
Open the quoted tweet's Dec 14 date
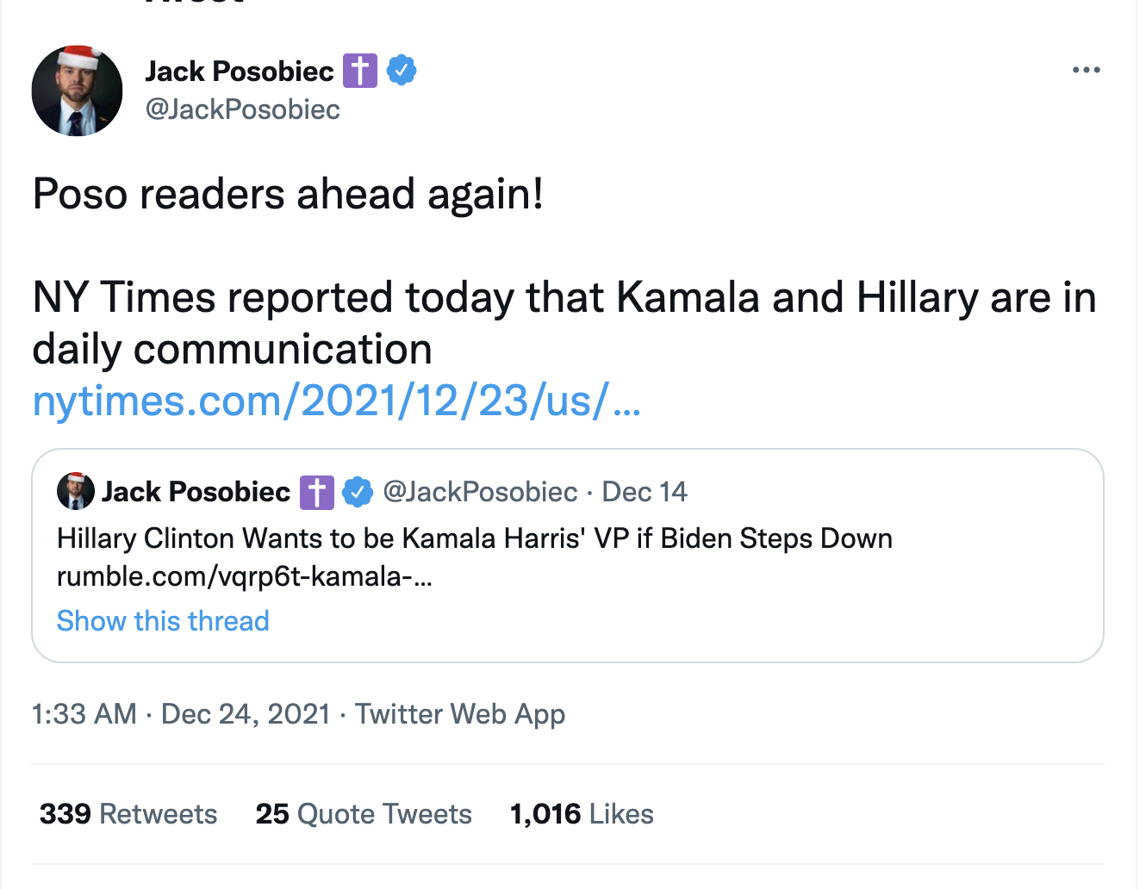pos(645,492)
